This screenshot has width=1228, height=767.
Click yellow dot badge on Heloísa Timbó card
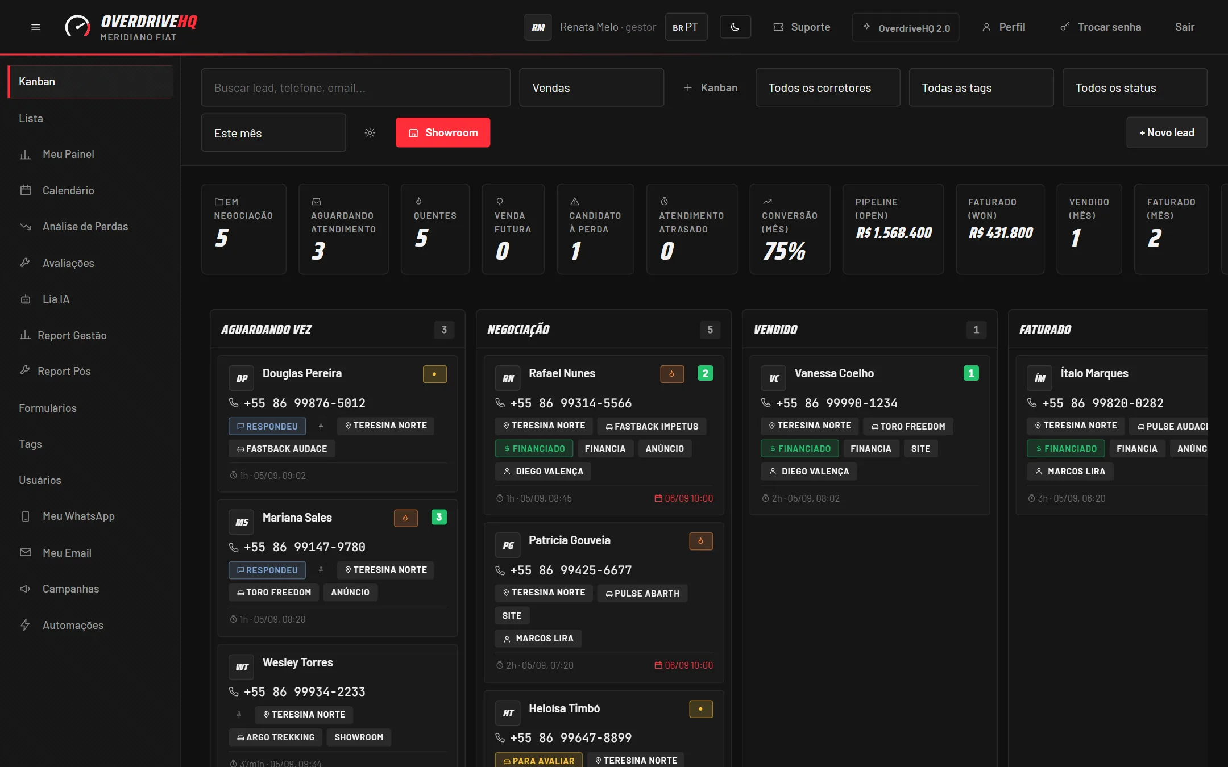point(701,709)
